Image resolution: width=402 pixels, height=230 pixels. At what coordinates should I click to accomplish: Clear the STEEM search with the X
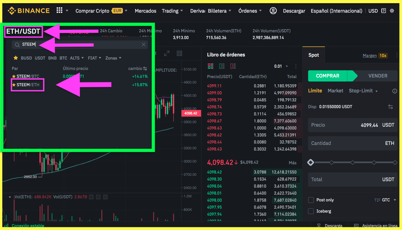tap(144, 45)
